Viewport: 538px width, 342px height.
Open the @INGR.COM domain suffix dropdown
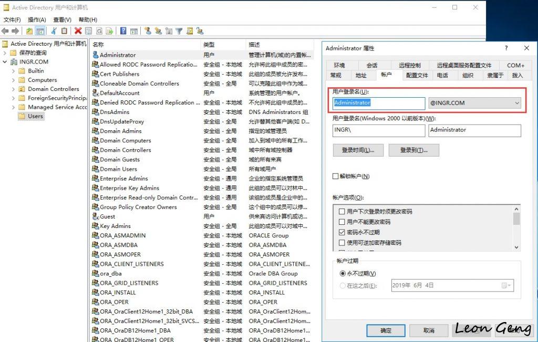pyautogui.click(x=517, y=103)
